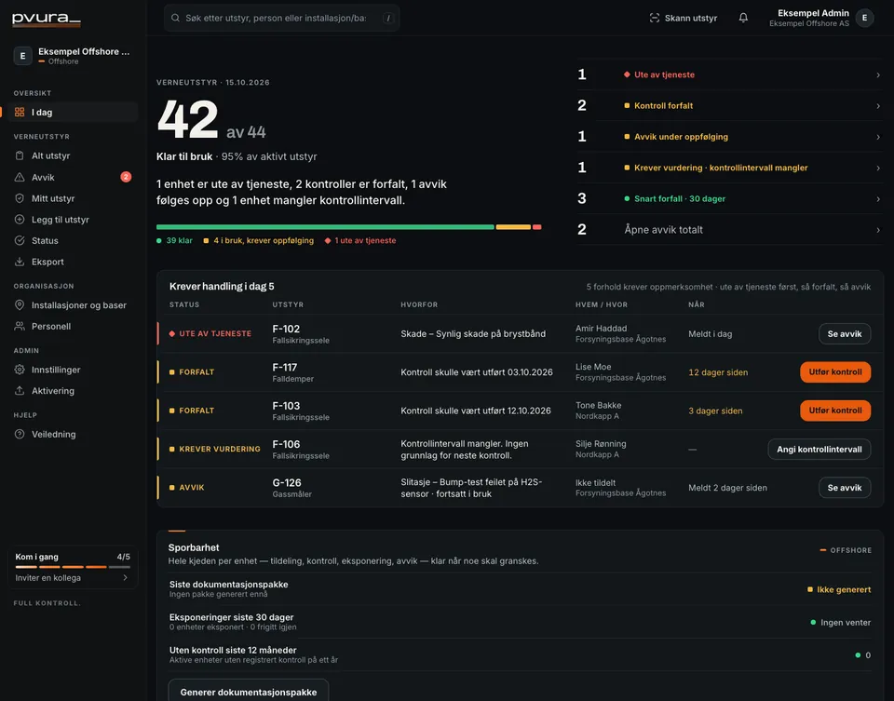
Task: Expand Åpne avvik totalt chevron
Action: point(878,230)
